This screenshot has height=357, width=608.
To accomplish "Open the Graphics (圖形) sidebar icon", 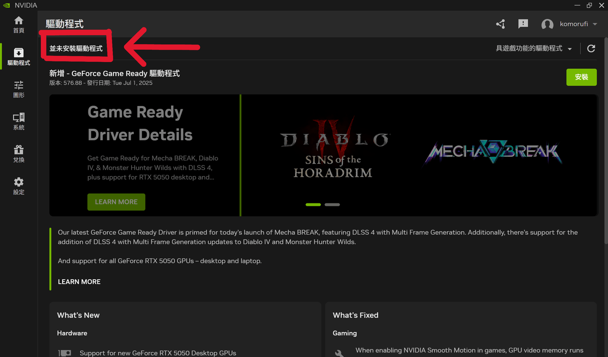I will click(19, 89).
